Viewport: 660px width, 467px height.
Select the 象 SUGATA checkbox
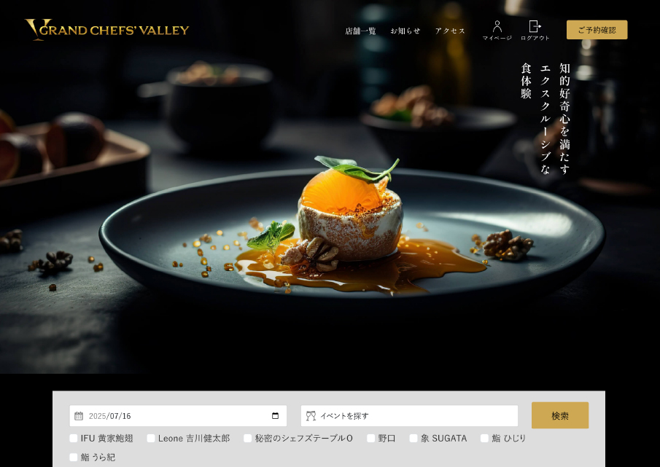point(414,439)
